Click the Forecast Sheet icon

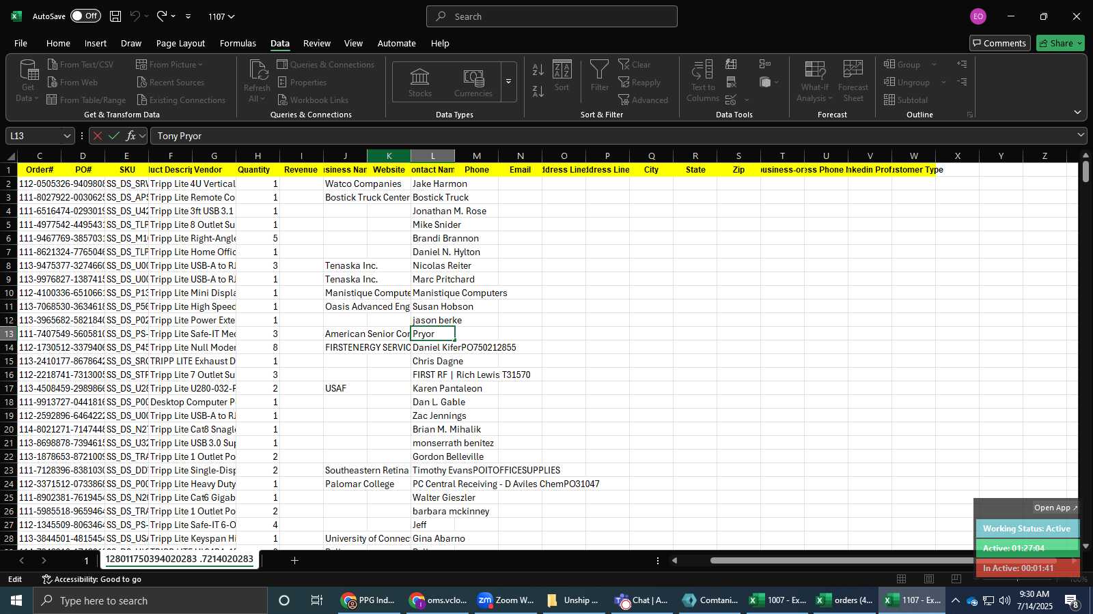tap(853, 70)
